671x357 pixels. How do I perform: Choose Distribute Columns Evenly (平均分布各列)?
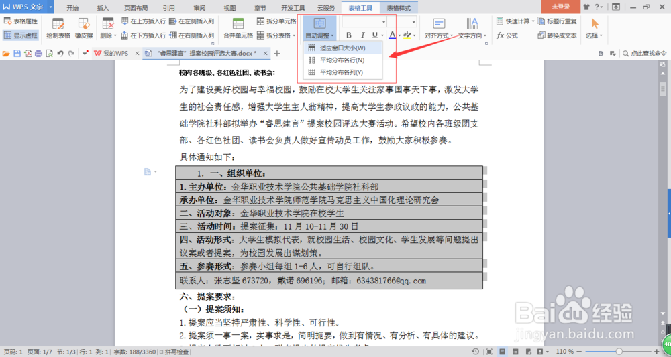pos(342,72)
